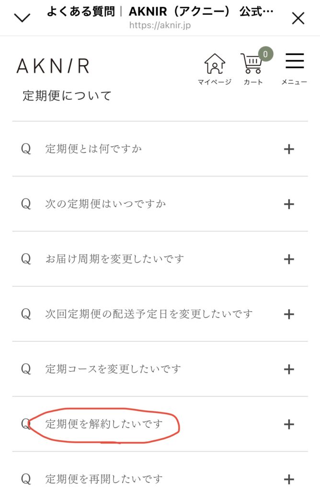Expand plus for 定期便を解約したいです
This screenshot has width=320, height=491.
pos(288,424)
